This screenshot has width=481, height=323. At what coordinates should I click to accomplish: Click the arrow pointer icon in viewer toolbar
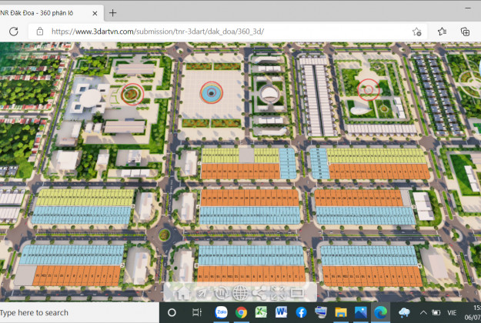pyautogui.click(x=202, y=292)
